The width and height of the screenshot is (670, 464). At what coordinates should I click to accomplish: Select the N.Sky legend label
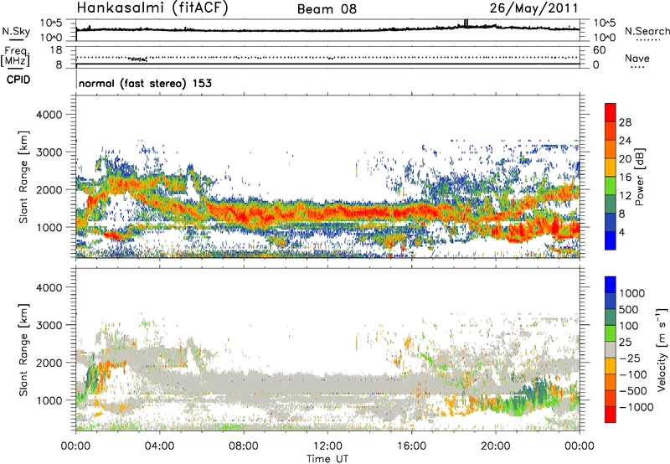click(16, 31)
